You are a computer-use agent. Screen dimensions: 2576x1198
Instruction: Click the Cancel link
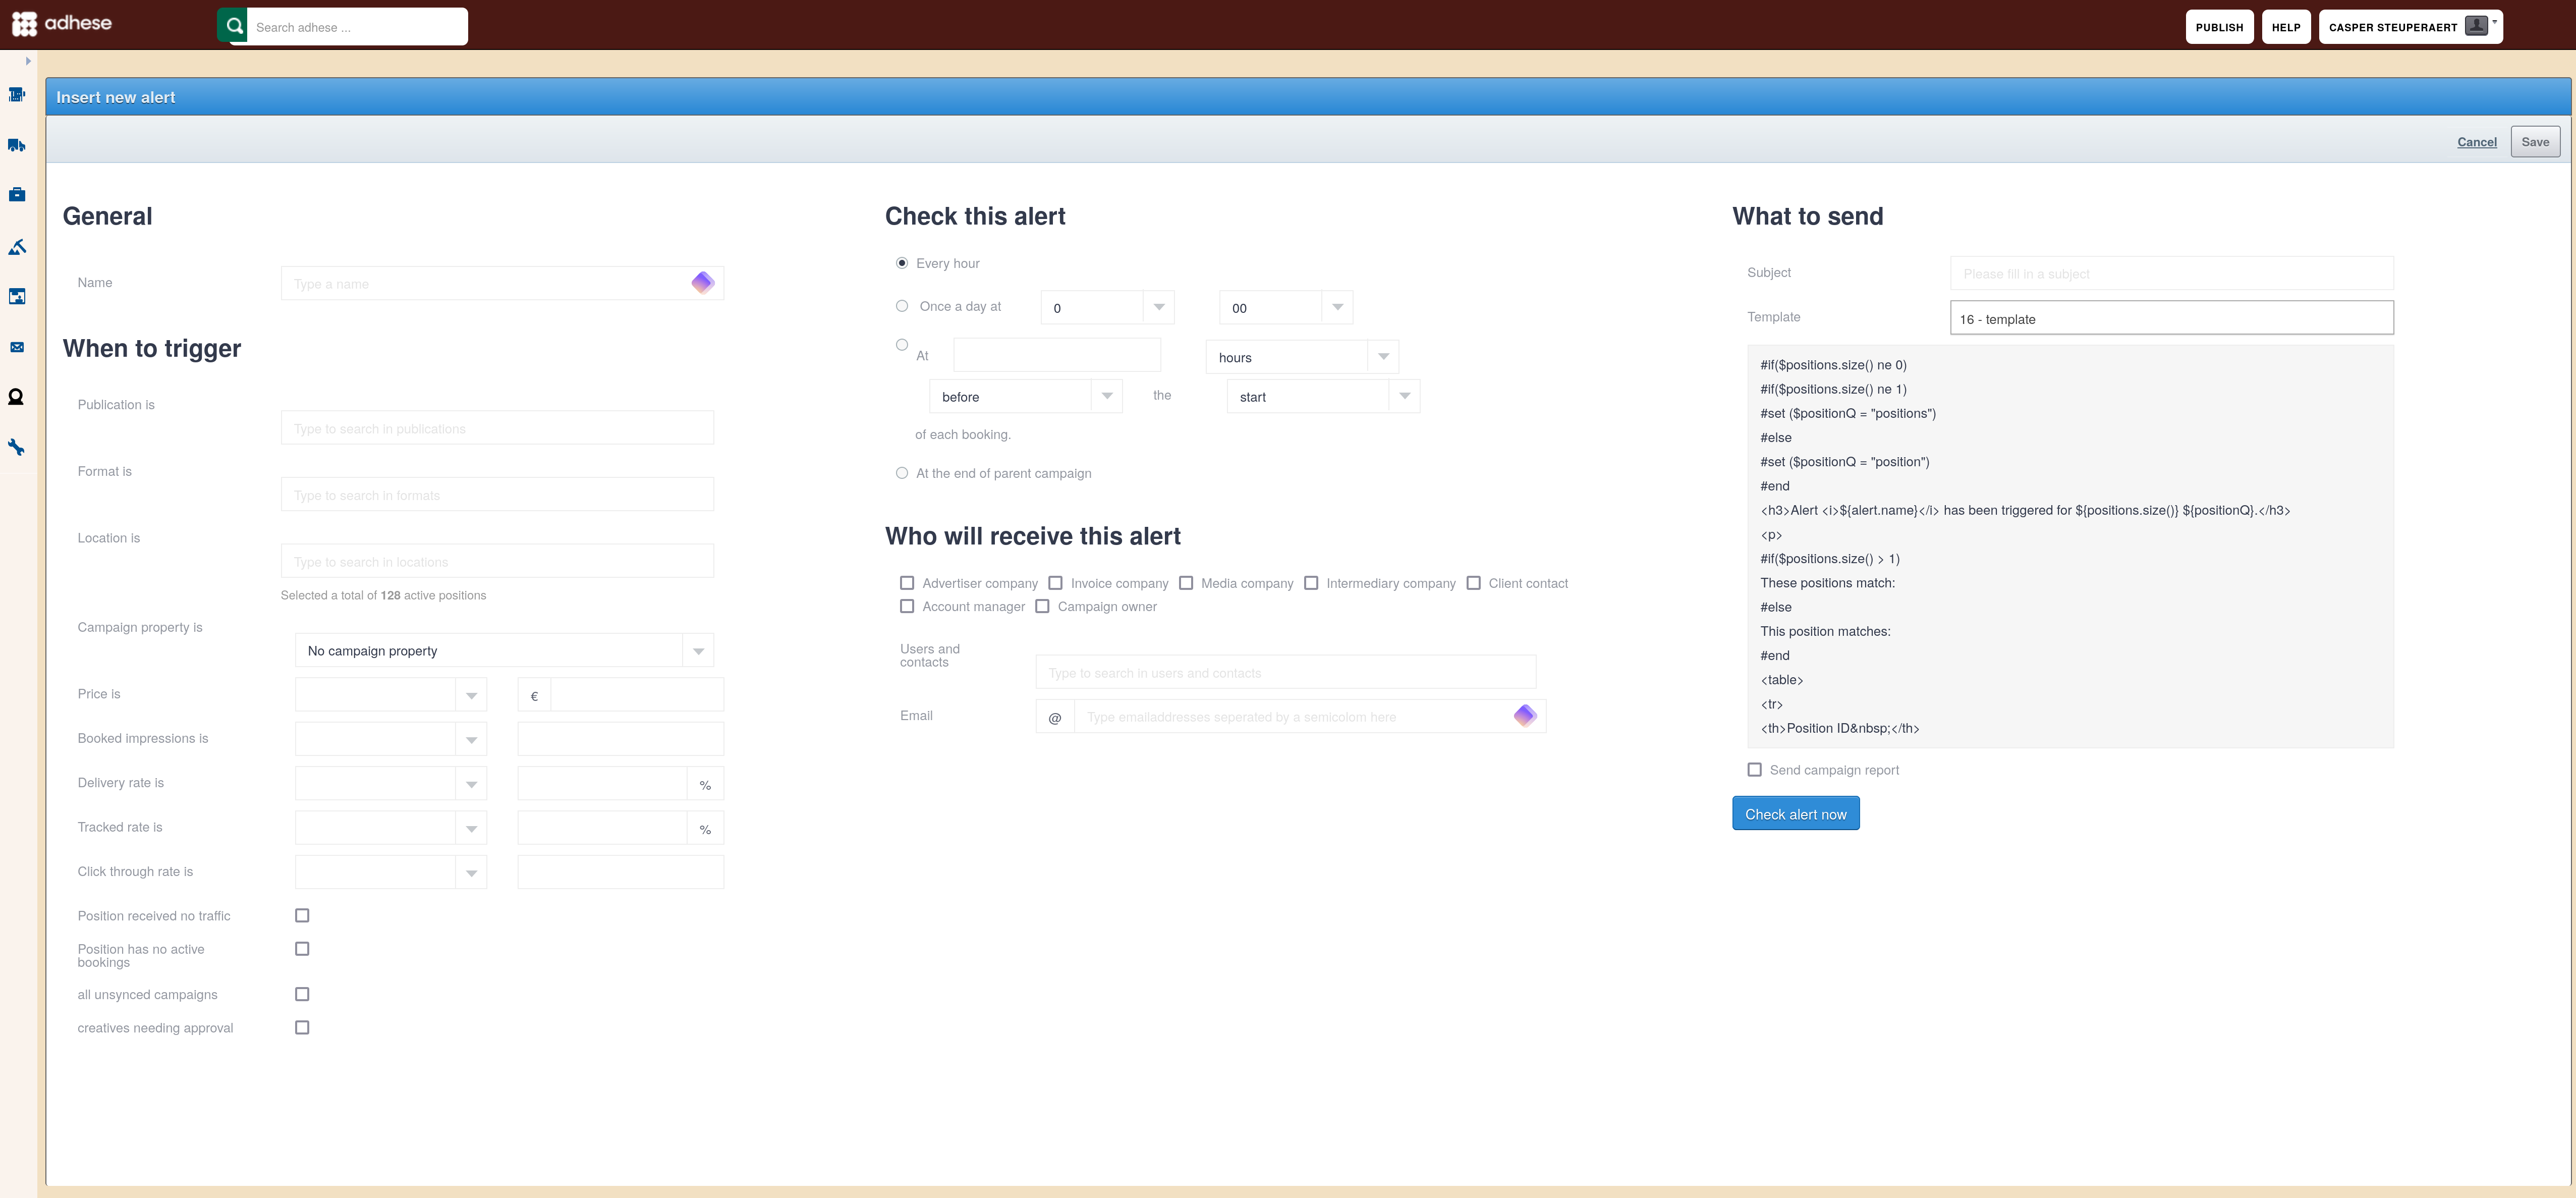(2476, 142)
